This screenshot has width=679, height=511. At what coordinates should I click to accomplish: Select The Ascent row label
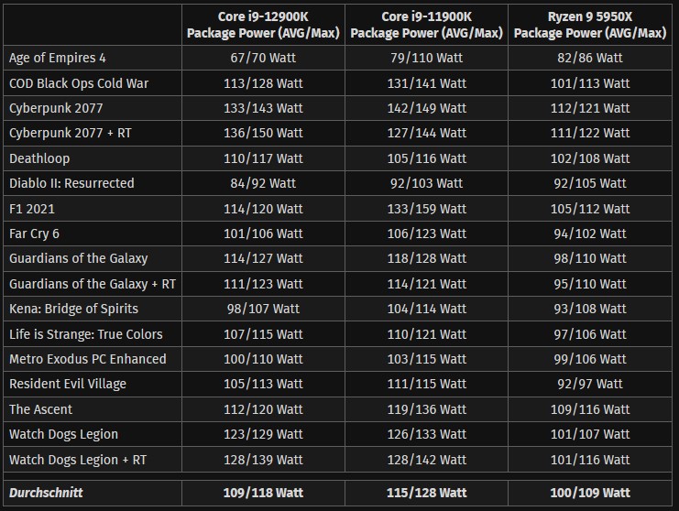[x=40, y=409]
